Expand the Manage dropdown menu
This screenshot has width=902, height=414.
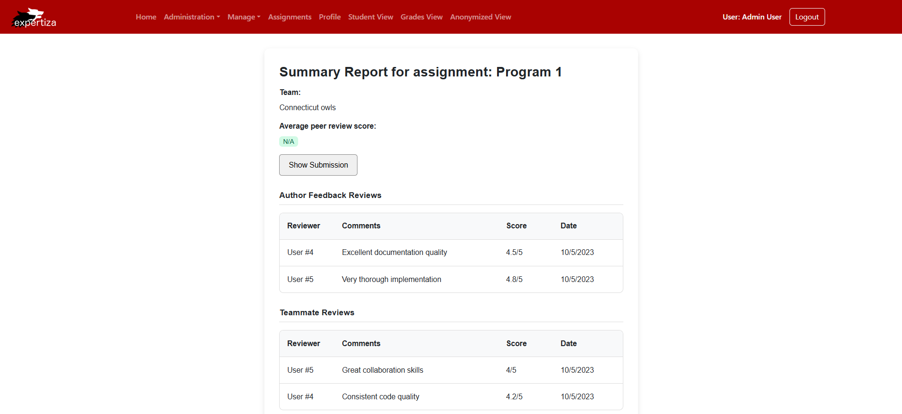tap(244, 17)
